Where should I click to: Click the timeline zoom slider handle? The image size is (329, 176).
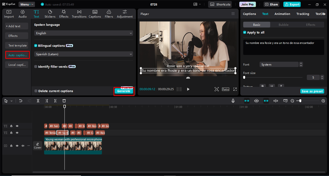coord(300,101)
